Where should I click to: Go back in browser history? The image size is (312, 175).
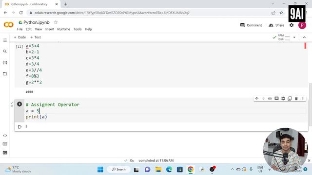pos(5,13)
